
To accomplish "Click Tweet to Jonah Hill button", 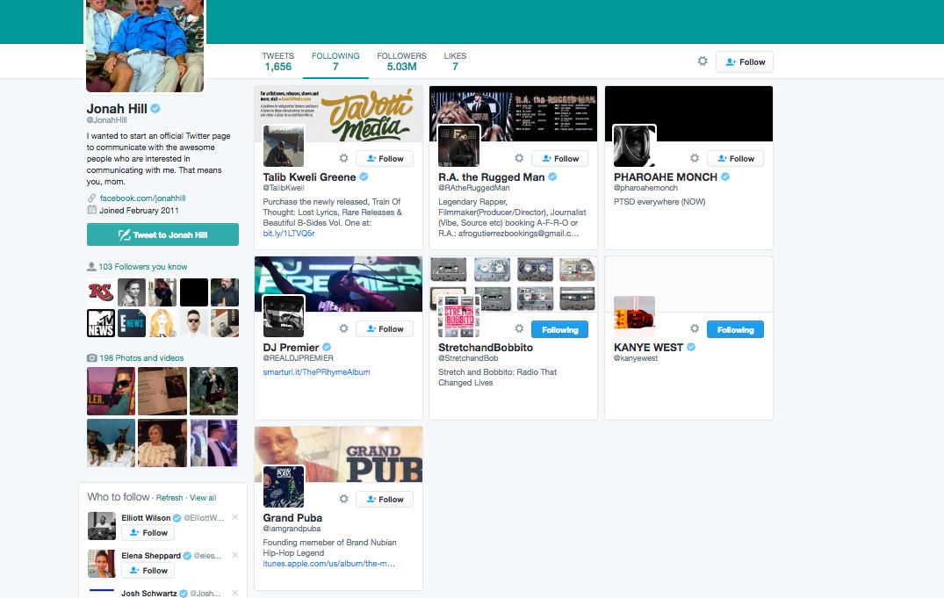I will tap(162, 234).
